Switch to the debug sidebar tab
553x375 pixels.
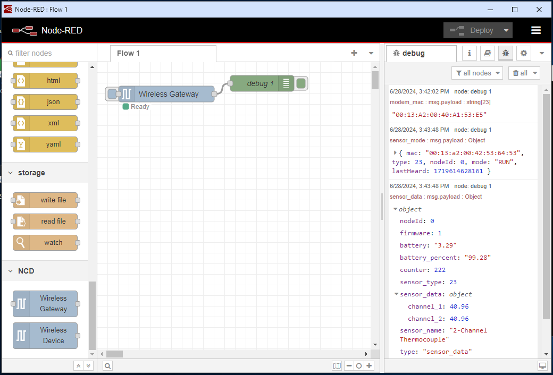point(421,54)
